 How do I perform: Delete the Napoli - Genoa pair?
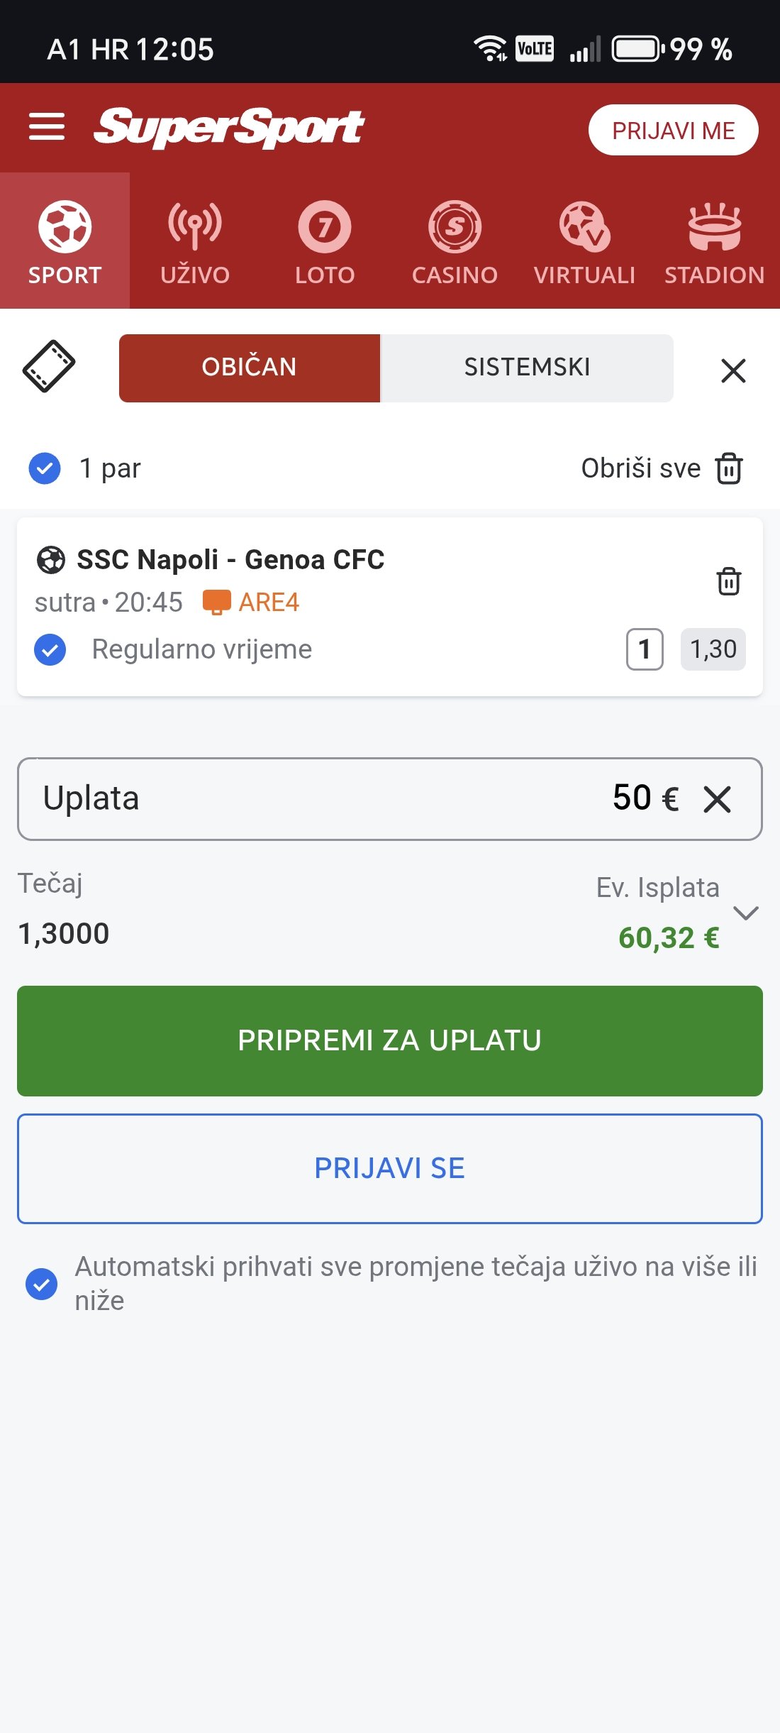728,581
